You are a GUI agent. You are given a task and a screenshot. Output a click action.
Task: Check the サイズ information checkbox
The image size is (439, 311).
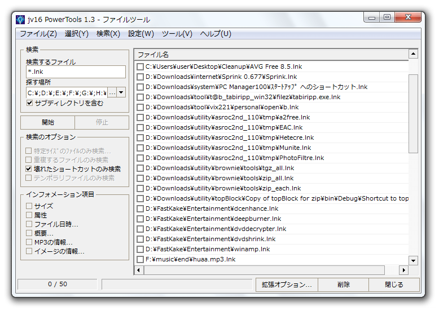pos(29,206)
